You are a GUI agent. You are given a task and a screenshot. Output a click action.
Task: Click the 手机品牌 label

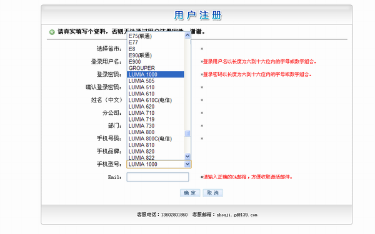[109, 151]
